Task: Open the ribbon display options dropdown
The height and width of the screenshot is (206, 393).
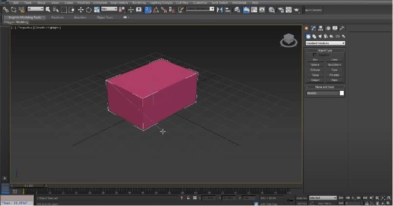Action: [126, 17]
